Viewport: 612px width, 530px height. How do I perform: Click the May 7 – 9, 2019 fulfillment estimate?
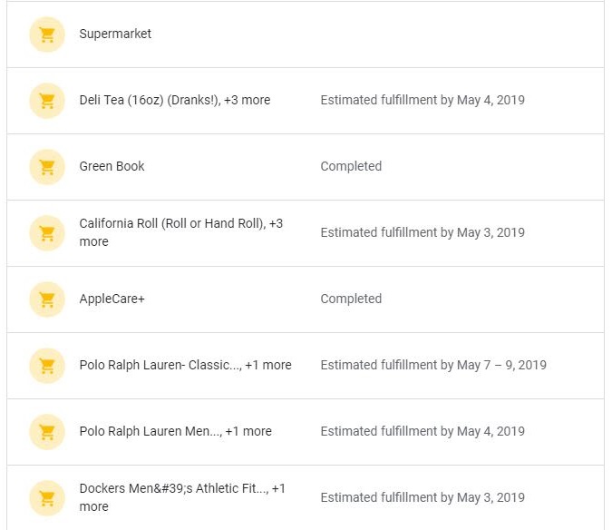433,365
